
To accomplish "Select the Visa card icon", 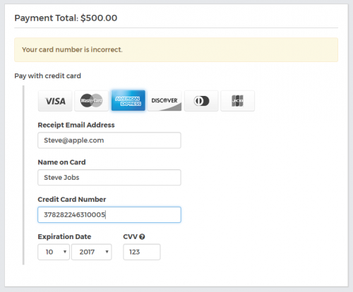I will tap(55, 101).
